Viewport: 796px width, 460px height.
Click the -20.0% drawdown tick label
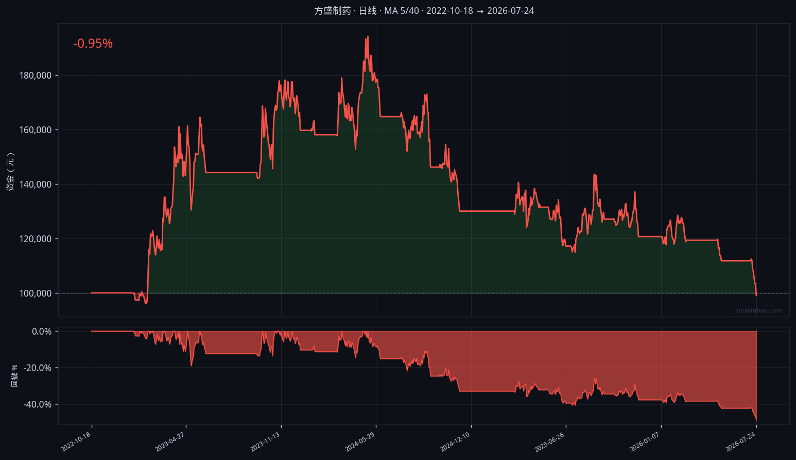pyautogui.click(x=38, y=368)
